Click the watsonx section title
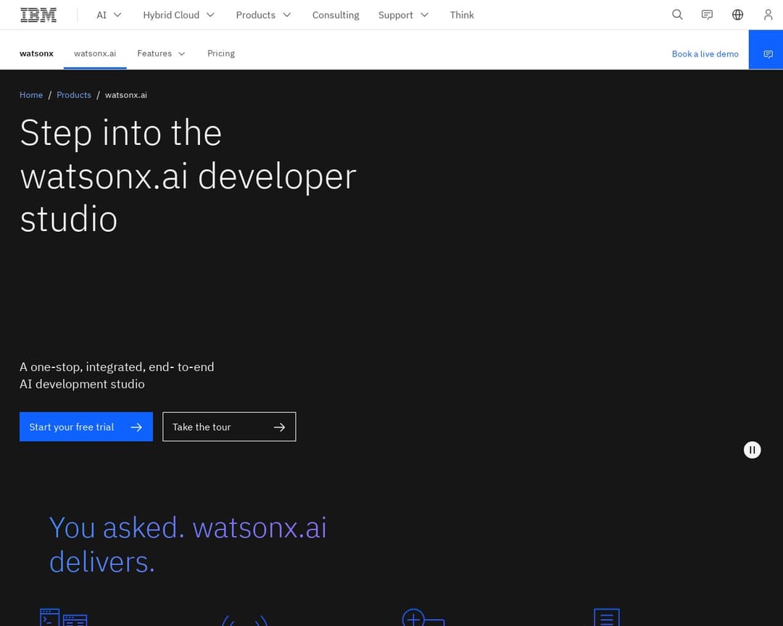 click(x=36, y=54)
